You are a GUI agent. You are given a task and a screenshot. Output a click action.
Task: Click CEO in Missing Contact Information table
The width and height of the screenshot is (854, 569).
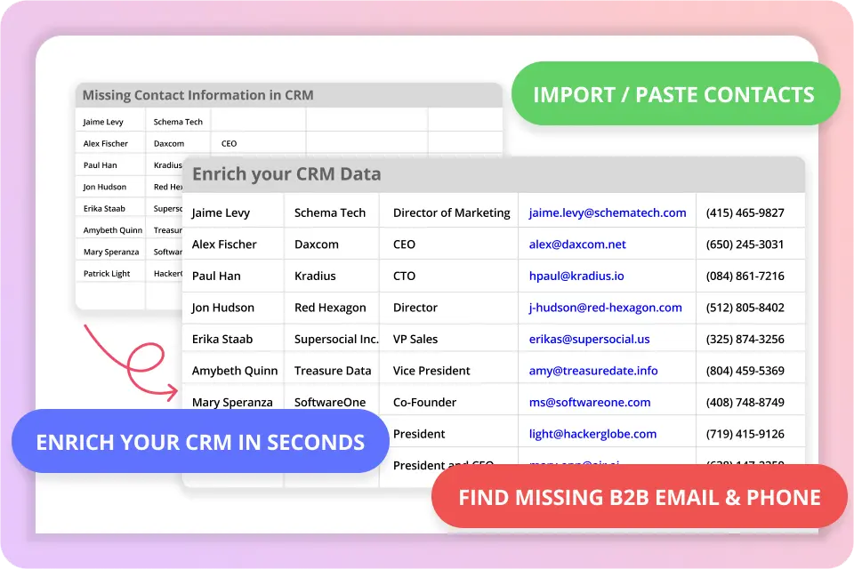pos(229,144)
